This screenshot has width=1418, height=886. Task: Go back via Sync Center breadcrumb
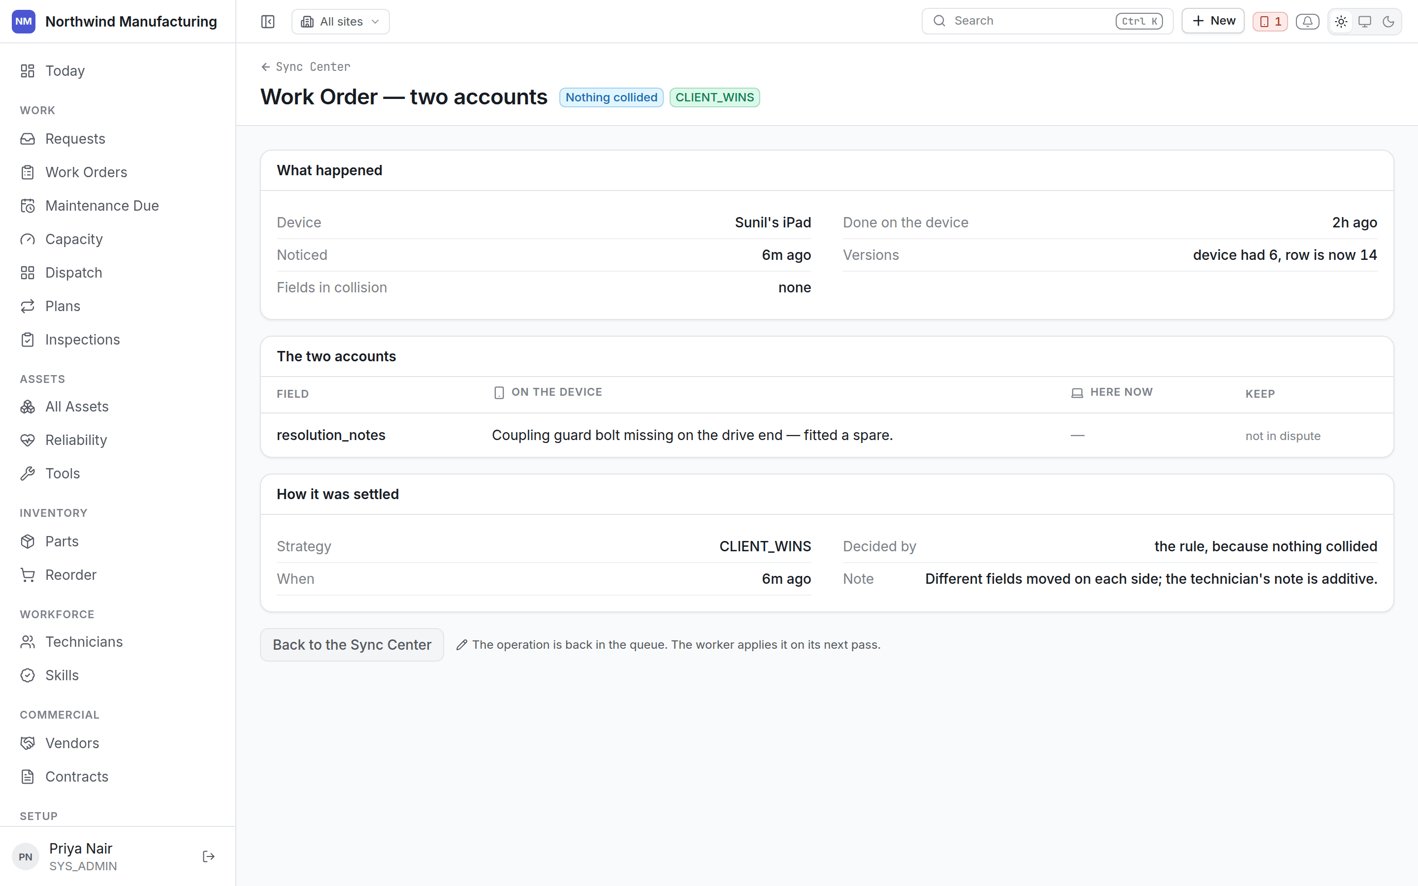click(306, 67)
